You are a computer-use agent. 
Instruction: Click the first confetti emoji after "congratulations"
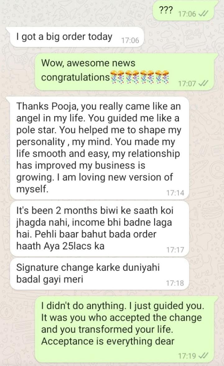coord(116,76)
